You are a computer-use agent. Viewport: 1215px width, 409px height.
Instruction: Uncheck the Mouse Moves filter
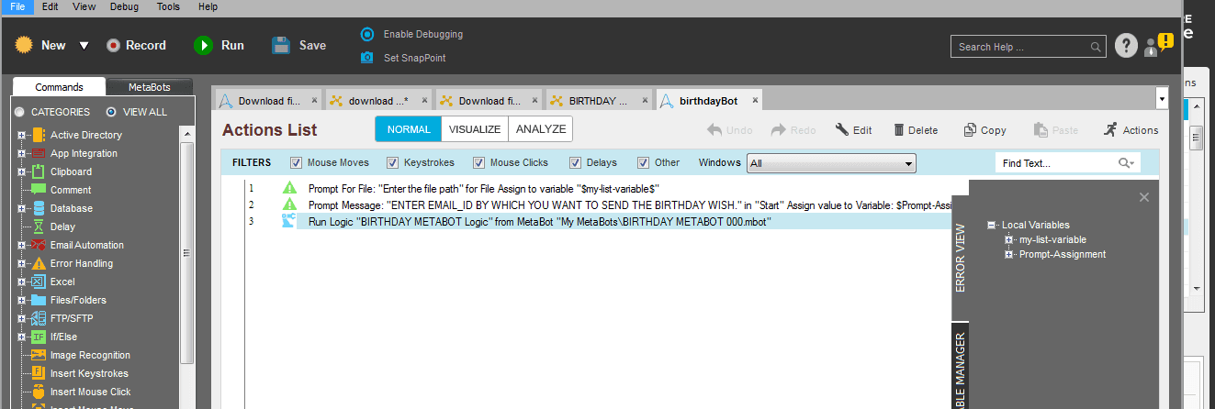(x=296, y=163)
